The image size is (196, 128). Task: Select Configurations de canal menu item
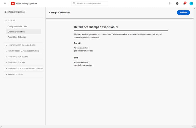18,27
